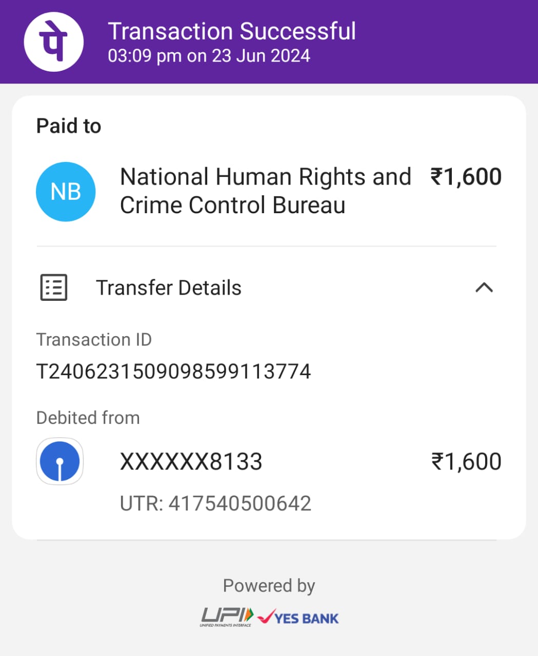Click the Transfer Details list icon
538x656 pixels.
point(54,288)
